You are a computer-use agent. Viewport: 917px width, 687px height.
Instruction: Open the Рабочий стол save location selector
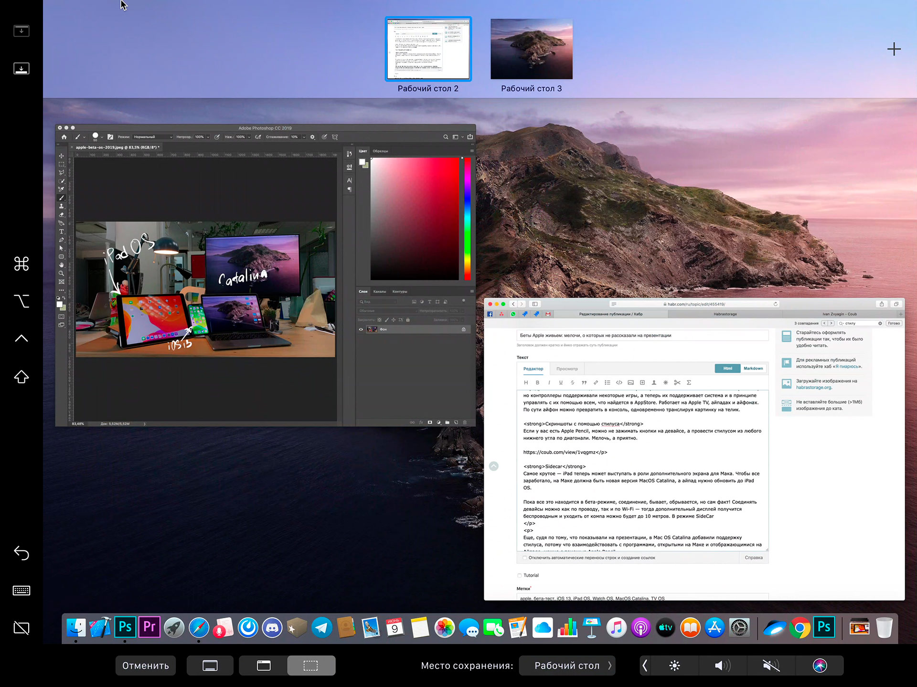(567, 666)
